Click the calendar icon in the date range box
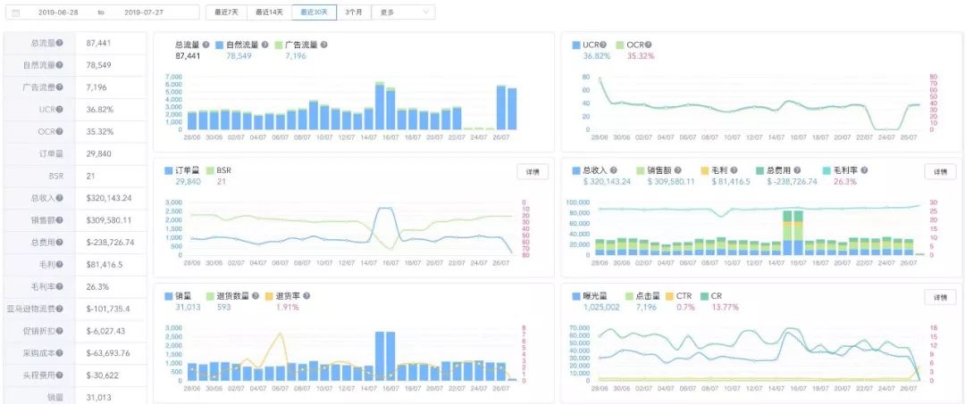The width and height of the screenshot is (965, 404). (x=15, y=12)
